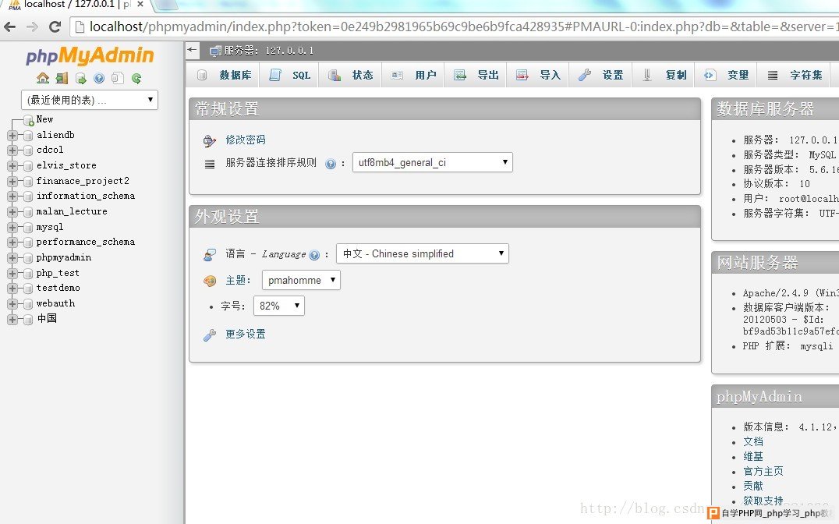Switch to the SQL tab
839x524 pixels.
click(291, 75)
